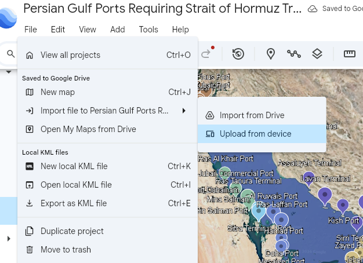Viewport: 363px width, 263px height.
Task: Open the Tools menu
Action: [x=148, y=30]
